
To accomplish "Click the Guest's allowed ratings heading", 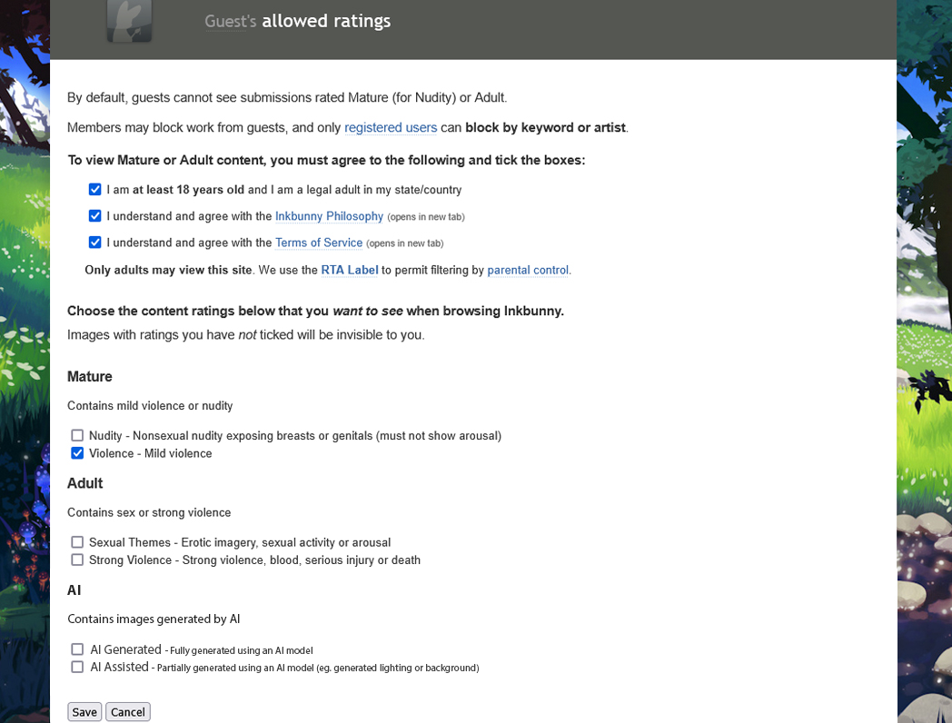I will [x=298, y=21].
